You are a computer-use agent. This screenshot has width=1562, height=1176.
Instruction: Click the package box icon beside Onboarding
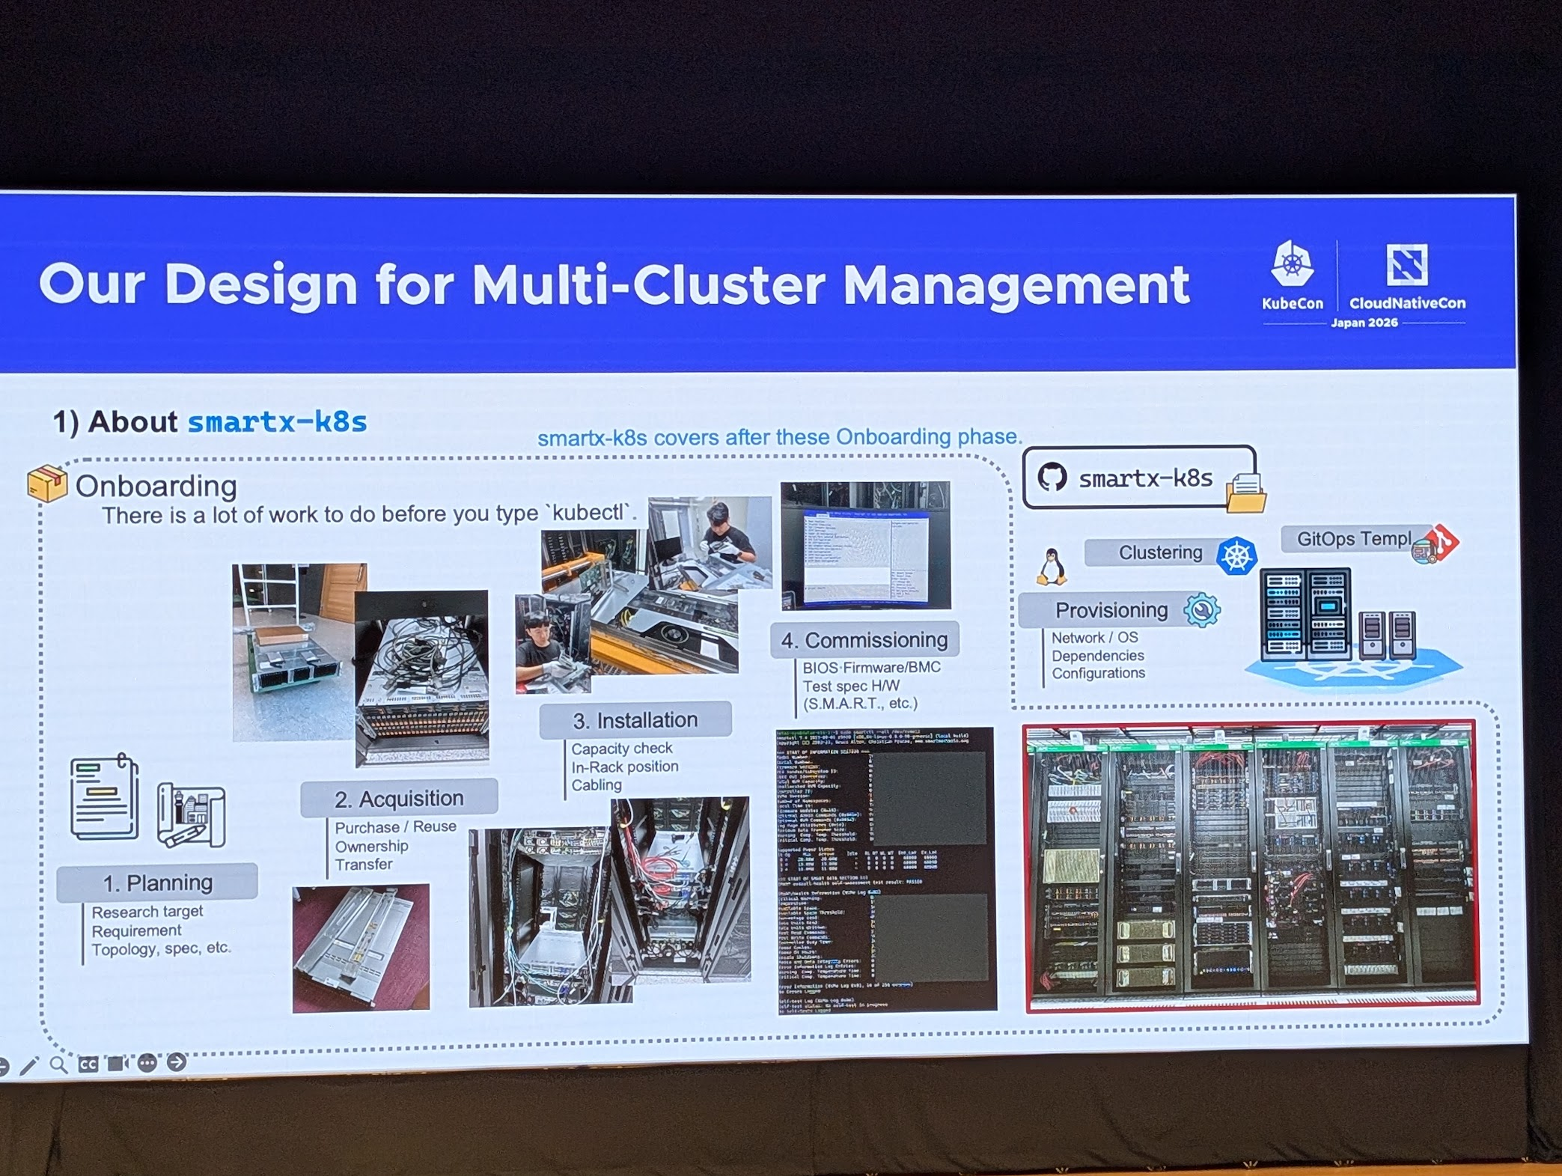point(47,484)
